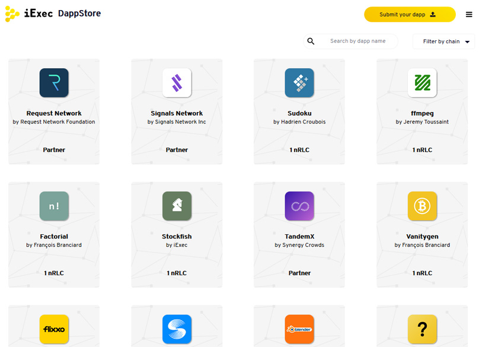Select the Stockfish chess knight icon
479x347 pixels.
(177, 206)
